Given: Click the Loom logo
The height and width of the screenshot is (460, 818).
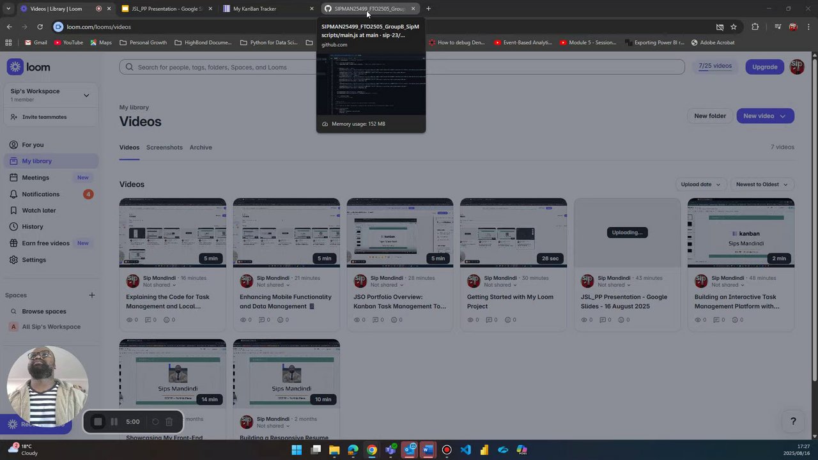Looking at the screenshot, I should click(29, 67).
